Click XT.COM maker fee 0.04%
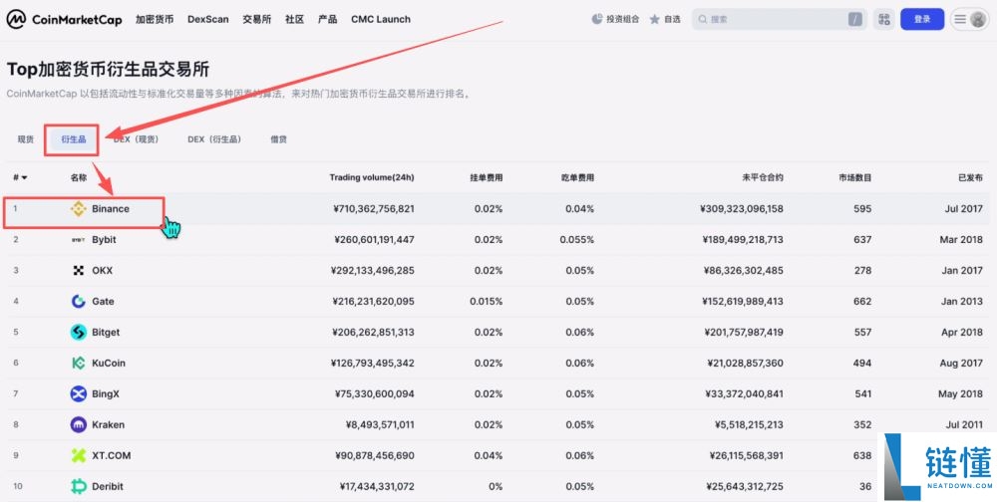Screen dimensions: 997x502 point(489,455)
